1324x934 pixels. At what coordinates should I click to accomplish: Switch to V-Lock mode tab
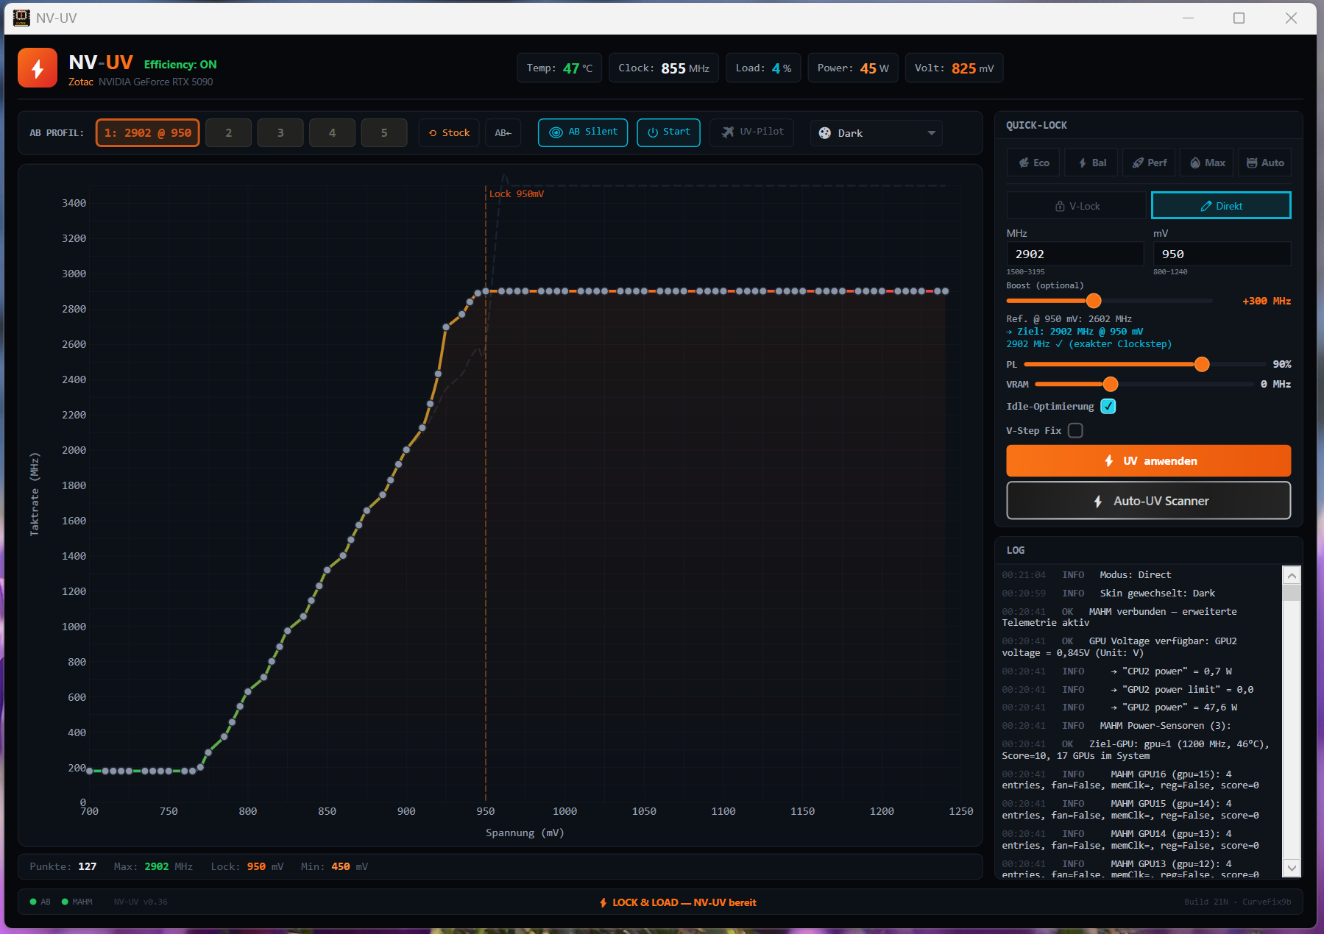(x=1078, y=206)
